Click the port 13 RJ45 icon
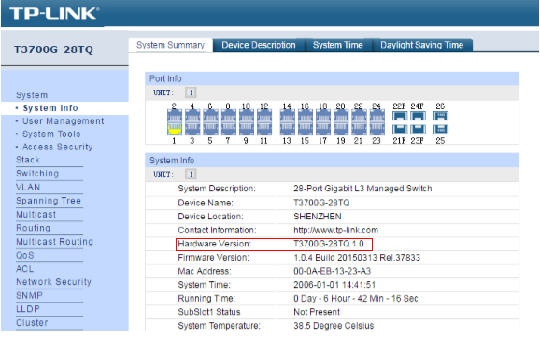540x338 pixels. click(287, 129)
